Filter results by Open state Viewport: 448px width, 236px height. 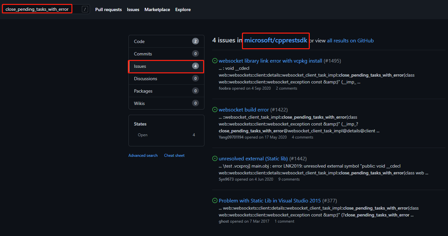click(142, 135)
